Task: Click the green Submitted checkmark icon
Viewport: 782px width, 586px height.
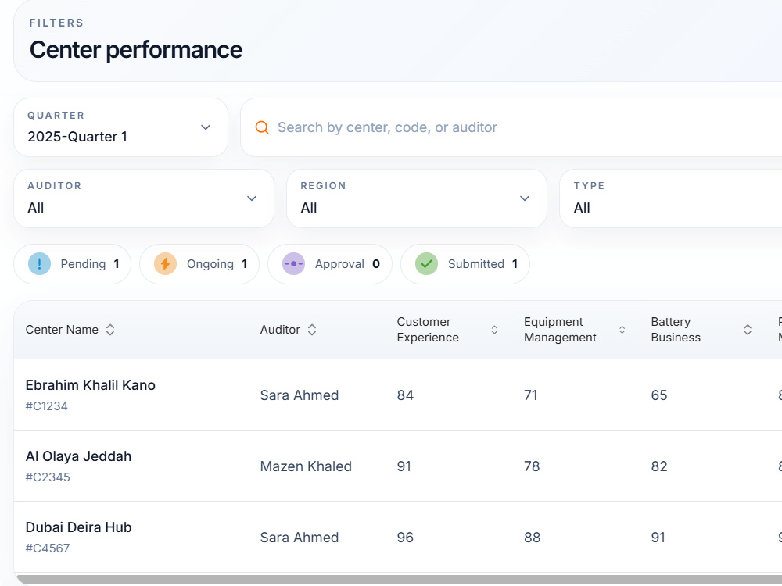Action: point(426,264)
